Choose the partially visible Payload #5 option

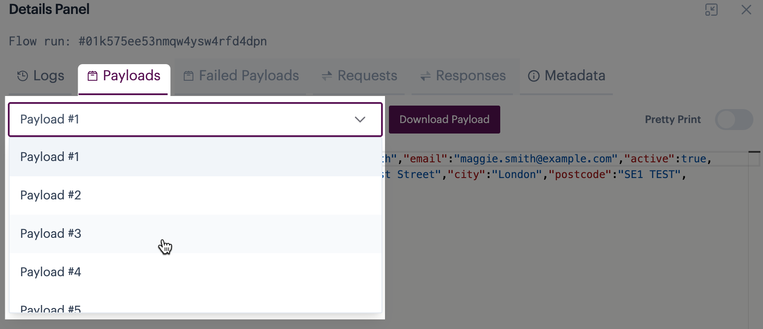(51, 308)
